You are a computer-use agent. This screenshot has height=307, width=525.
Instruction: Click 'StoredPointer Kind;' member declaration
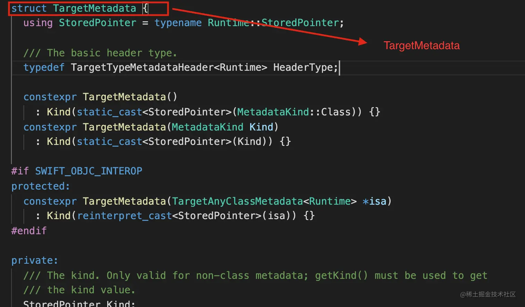[x=80, y=303]
